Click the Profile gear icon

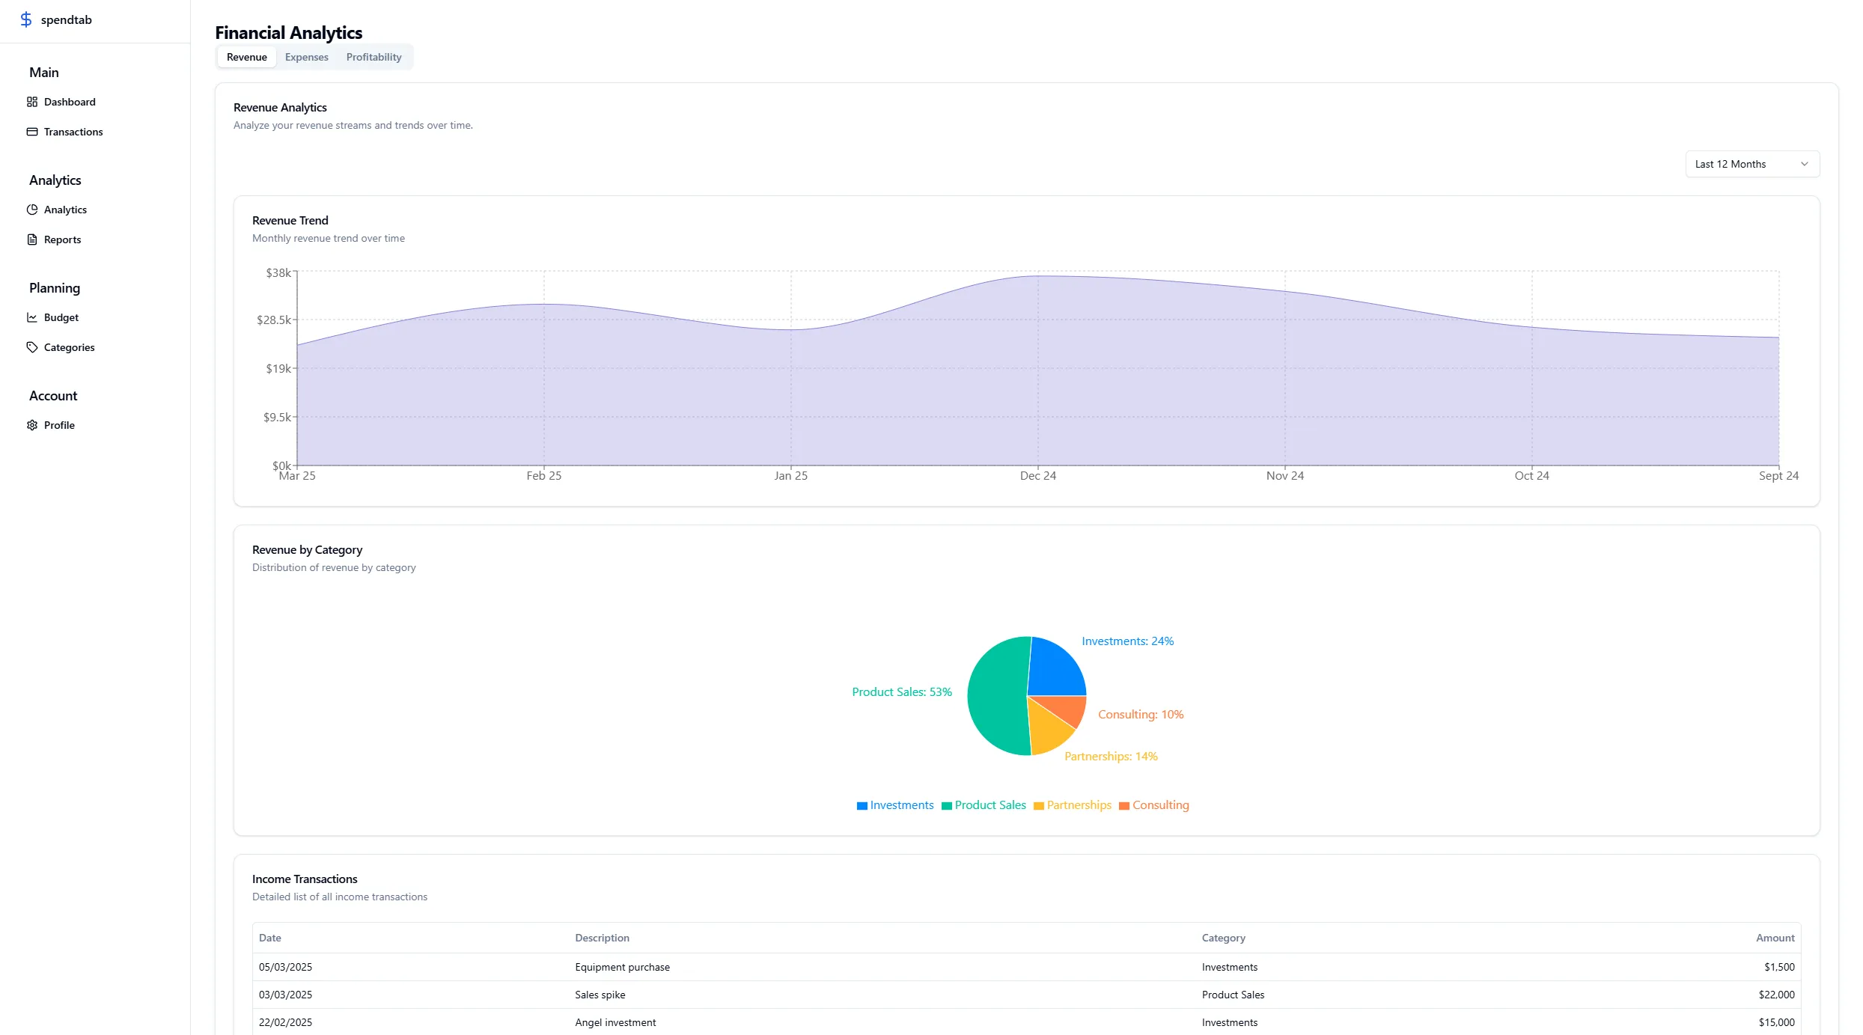click(x=32, y=425)
